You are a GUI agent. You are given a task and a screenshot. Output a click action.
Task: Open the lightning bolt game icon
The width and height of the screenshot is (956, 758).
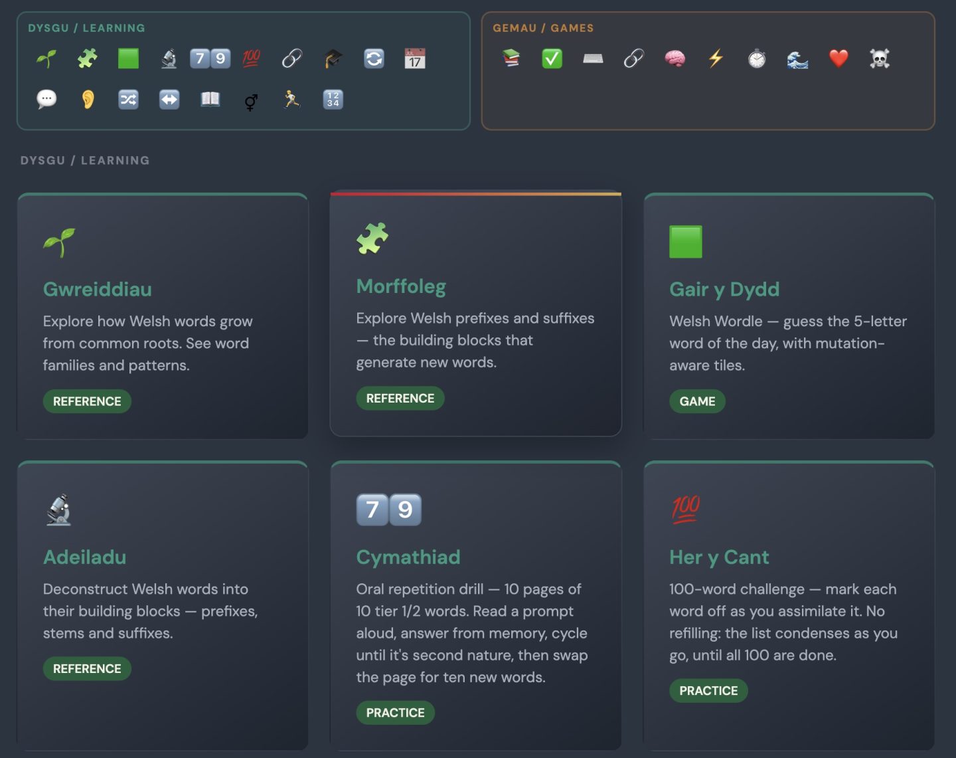pyautogui.click(x=716, y=59)
